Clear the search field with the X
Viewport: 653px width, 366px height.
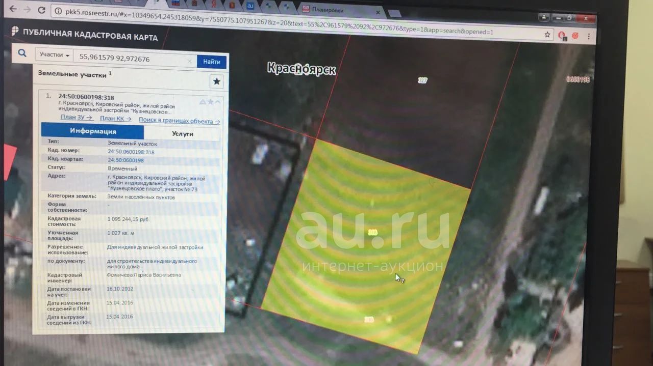[189, 61]
